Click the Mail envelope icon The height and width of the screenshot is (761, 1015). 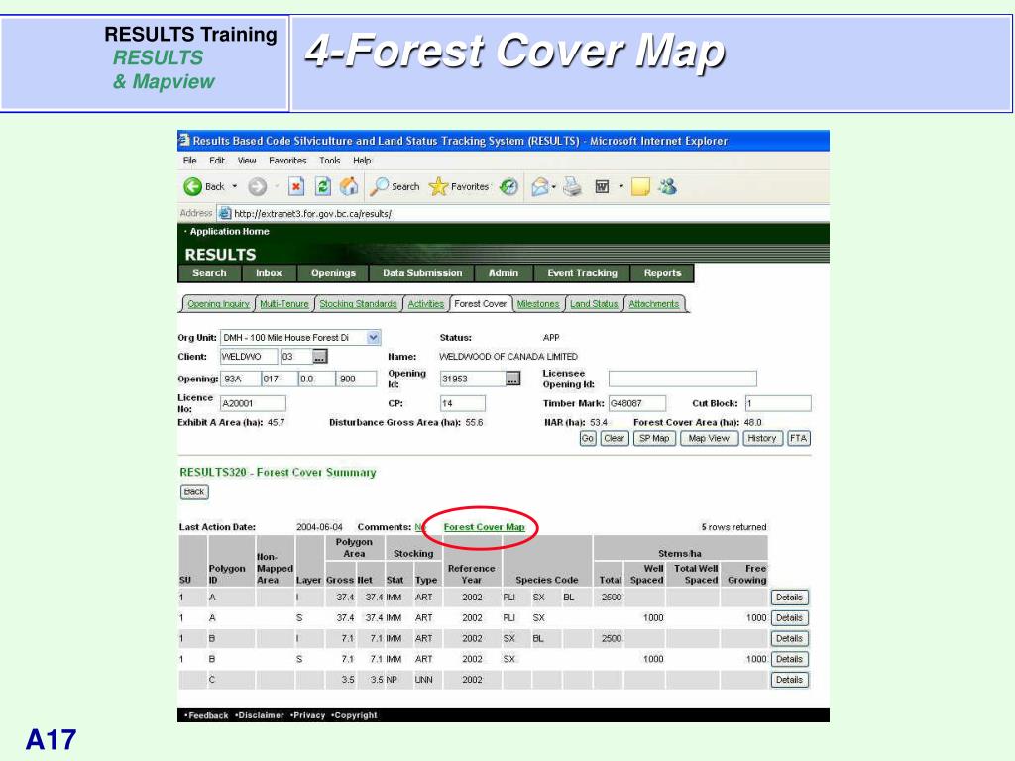(x=539, y=187)
